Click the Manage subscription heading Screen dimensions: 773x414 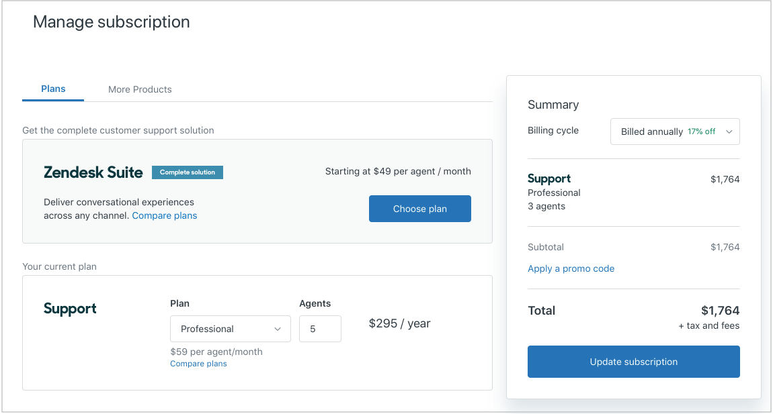111,21
